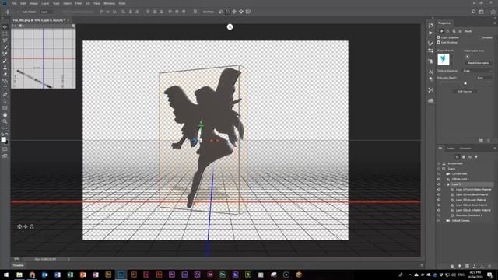The image size is (498, 280).
Task: Select the Lasso tool
Action: [5, 40]
